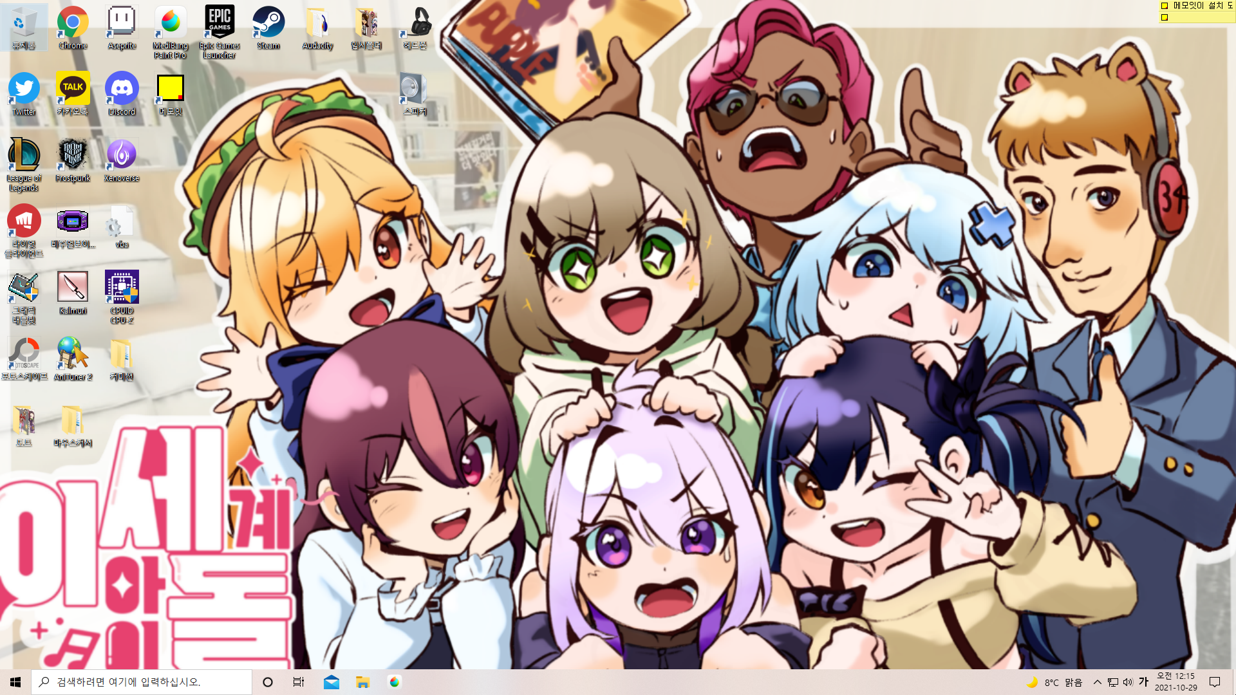The image size is (1236, 695).
Task: Open the Xenoverse desktop shortcut
Action: click(122, 160)
